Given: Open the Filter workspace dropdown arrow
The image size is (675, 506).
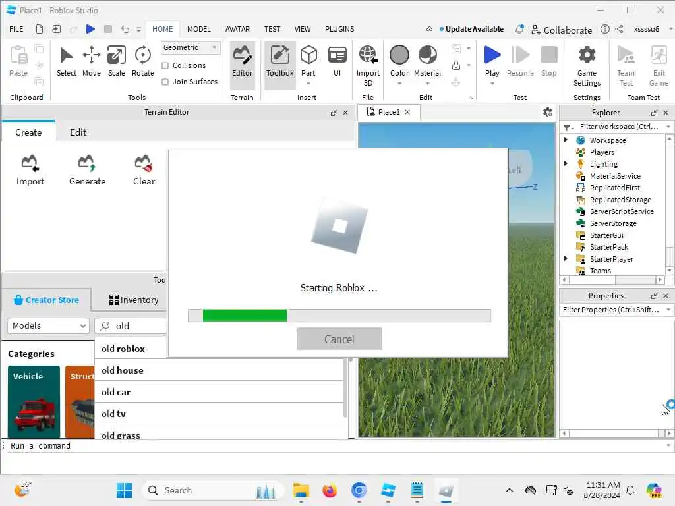Looking at the screenshot, I should tap(668, 126).
